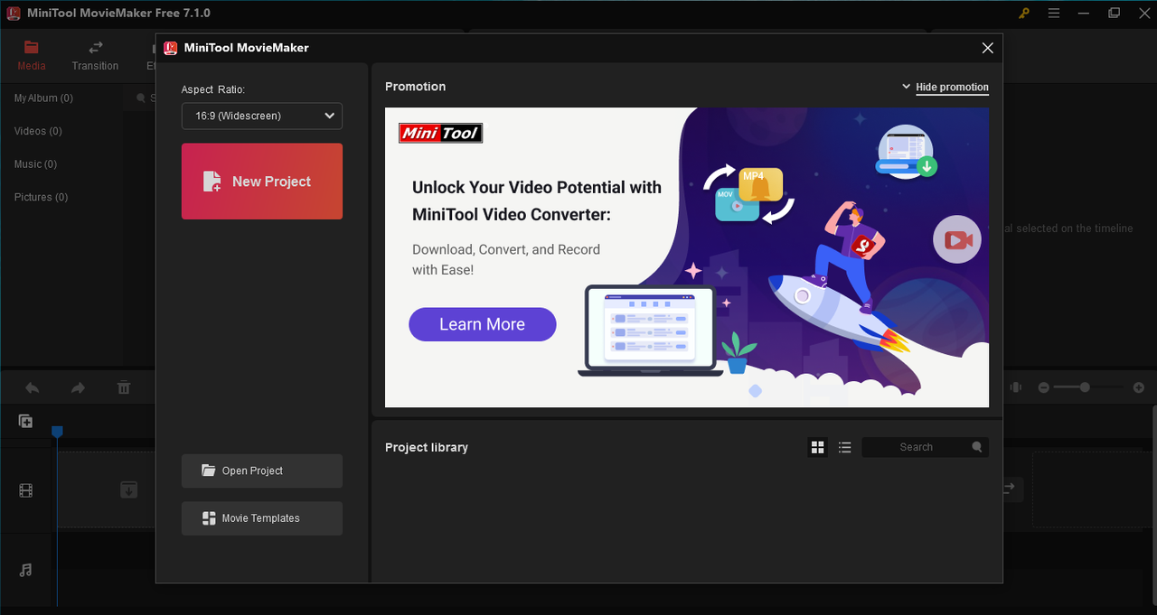Click Learn More on the promotion banner
Screen dimensions: 1157x615
click(482, 324)
